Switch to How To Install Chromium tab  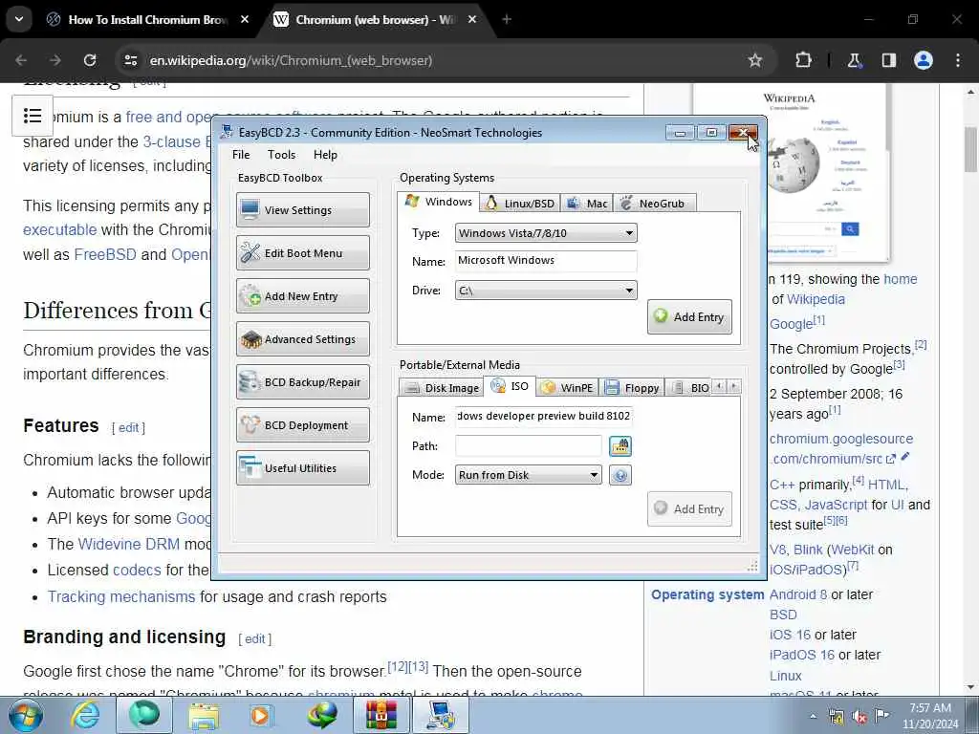(147, 20)
